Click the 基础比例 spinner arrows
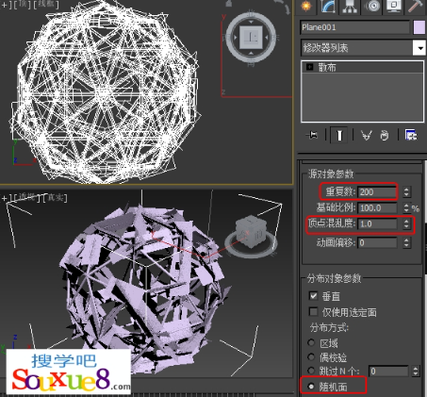427x397 pixels. [406, 207]
